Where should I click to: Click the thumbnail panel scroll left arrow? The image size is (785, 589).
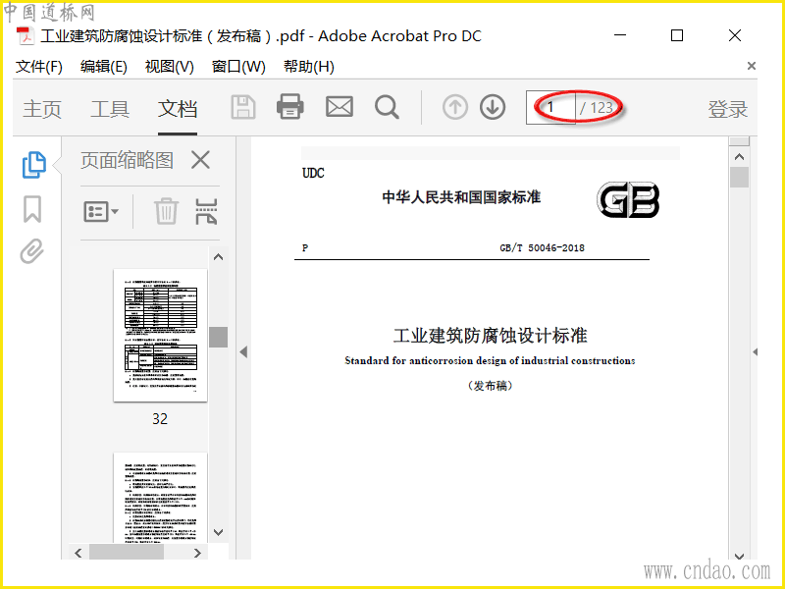click(x=78, y=553)
